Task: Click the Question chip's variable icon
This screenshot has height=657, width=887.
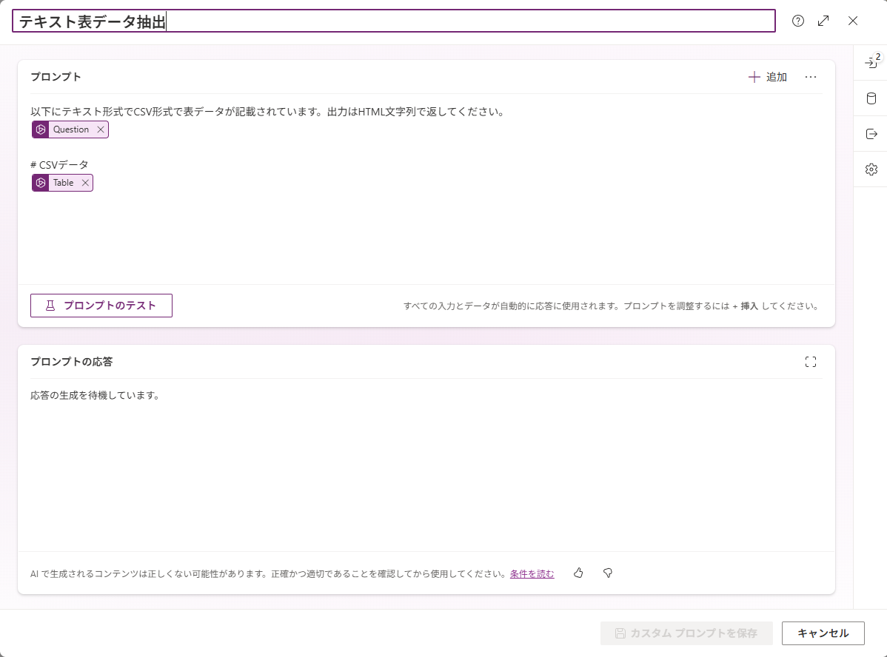Action: [x=41, y=129]
